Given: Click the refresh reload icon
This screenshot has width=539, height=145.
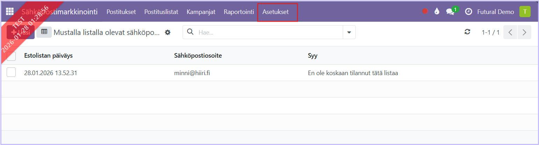Looking at the screenshot, I should (467, 32).
